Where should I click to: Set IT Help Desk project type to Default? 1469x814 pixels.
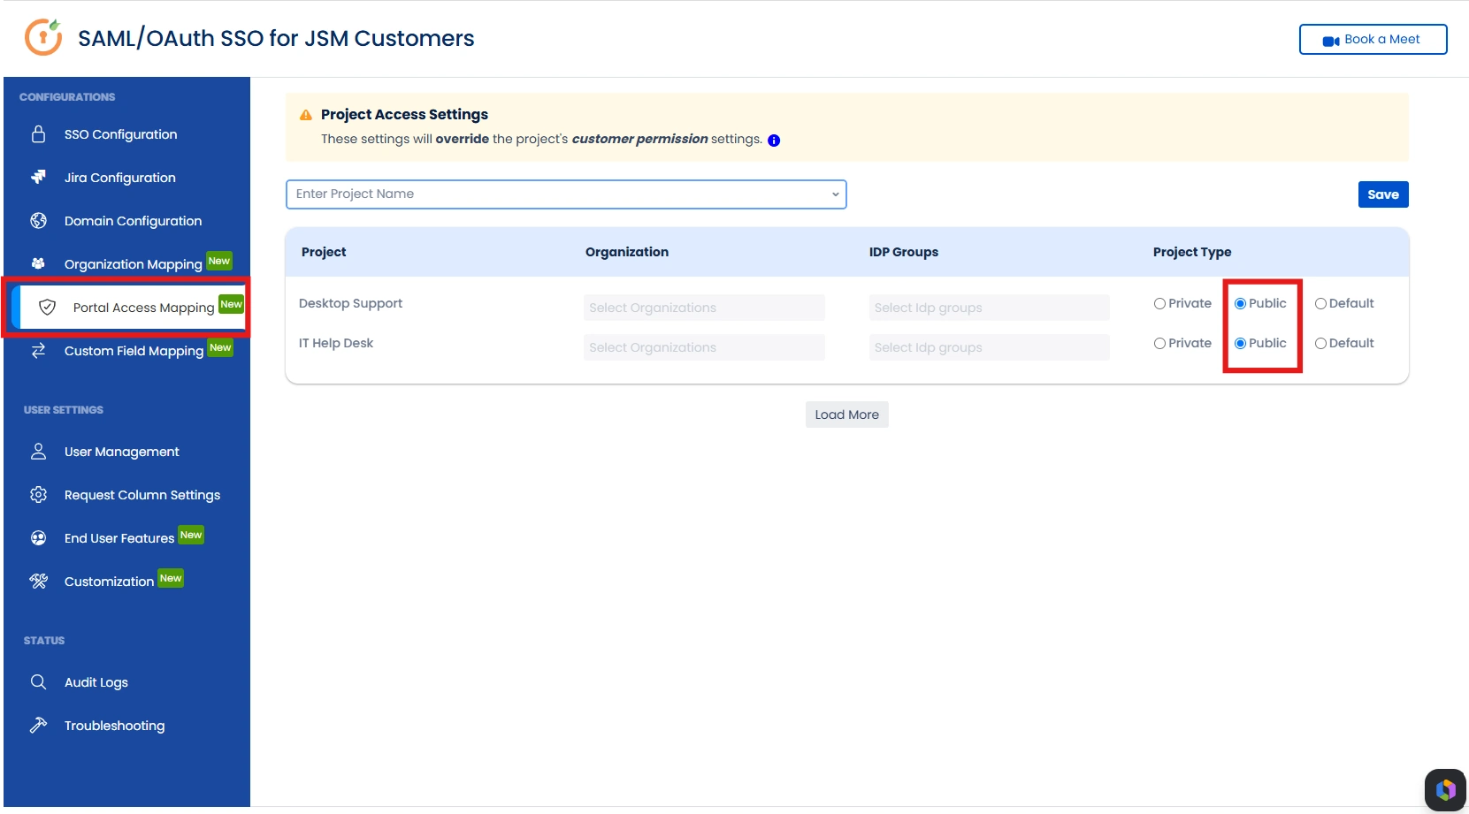click(1320, 344)
